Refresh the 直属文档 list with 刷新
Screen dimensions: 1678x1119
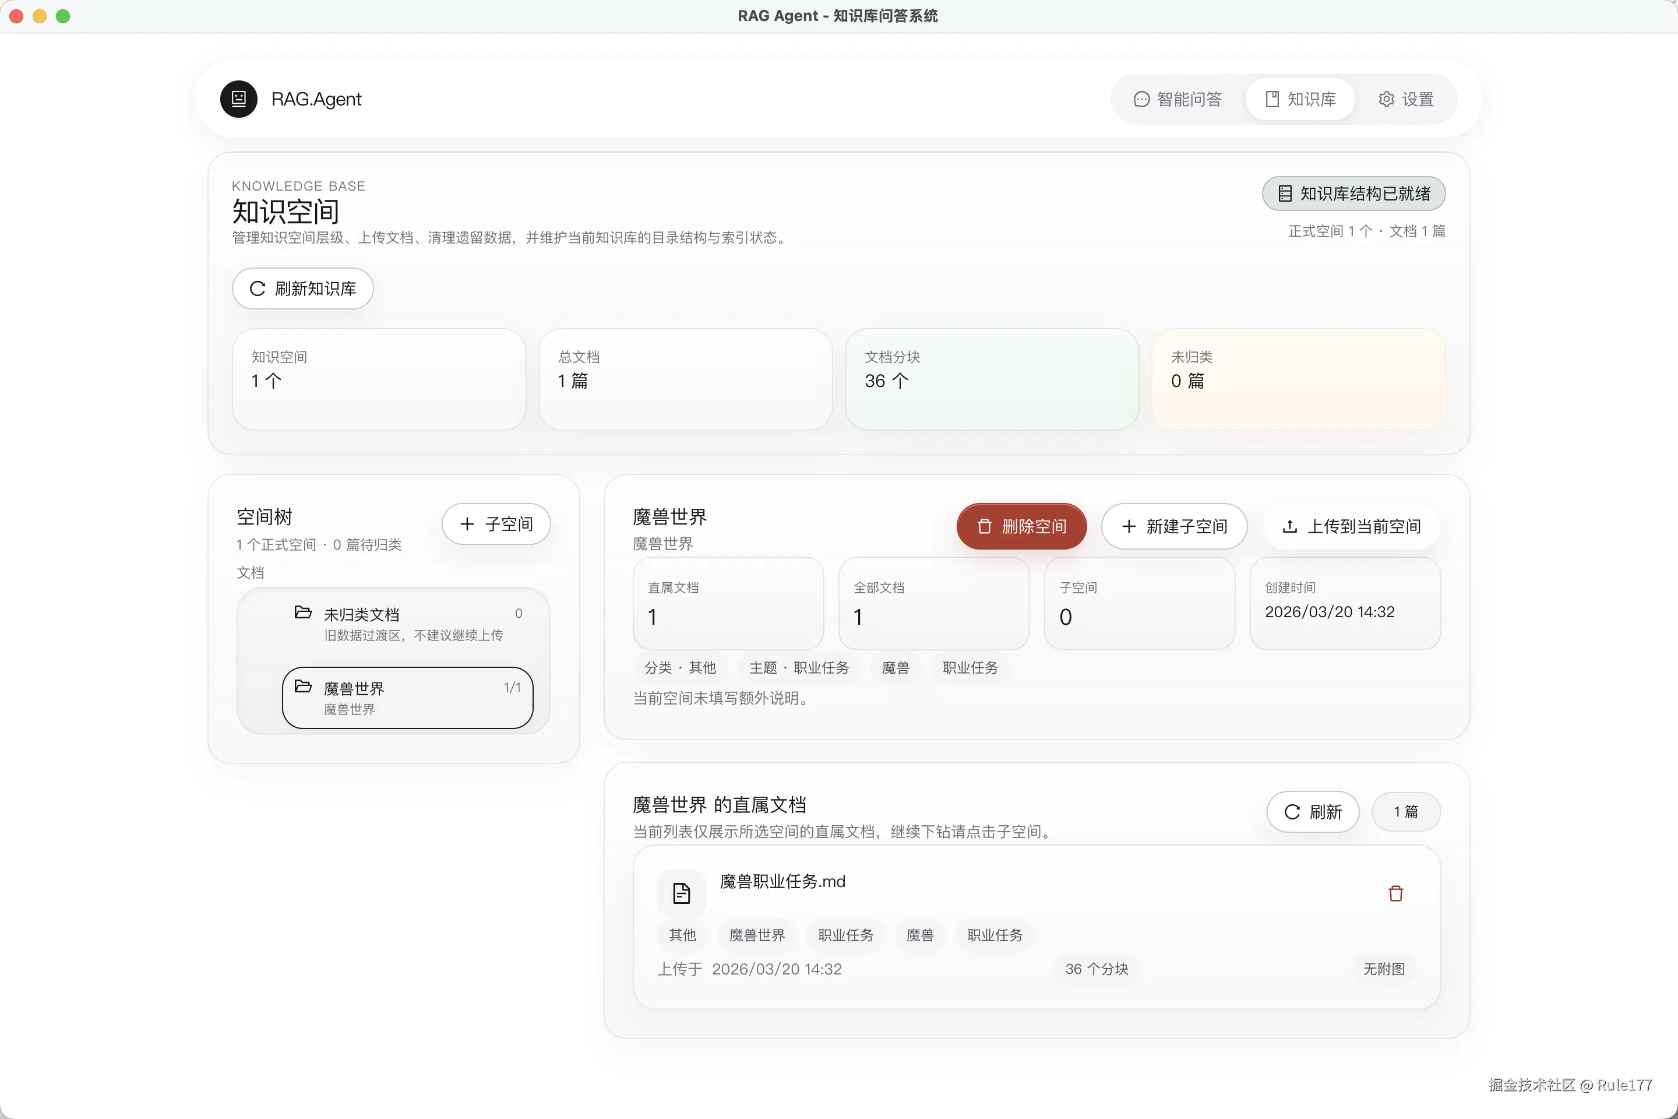coord(1313,812)
